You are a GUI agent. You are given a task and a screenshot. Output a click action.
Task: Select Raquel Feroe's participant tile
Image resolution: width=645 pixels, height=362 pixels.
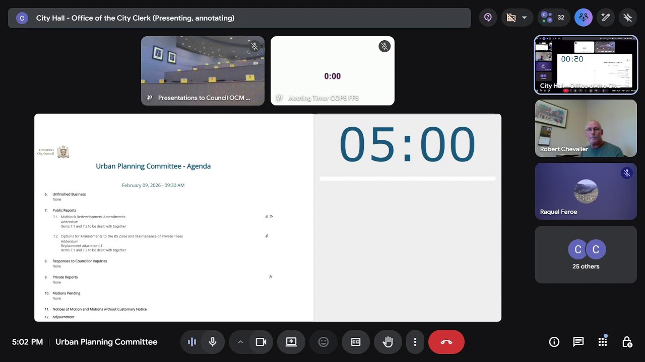point(586,191)
